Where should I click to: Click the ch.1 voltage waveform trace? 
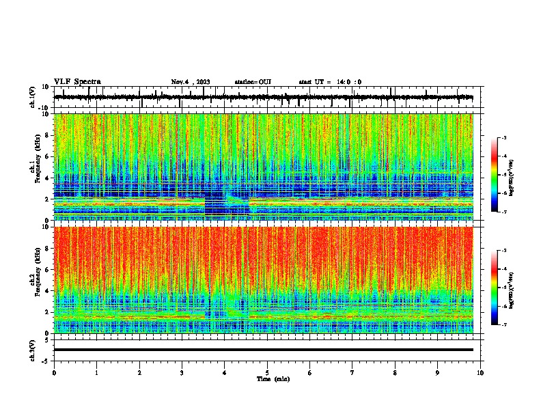coord(263,98)
